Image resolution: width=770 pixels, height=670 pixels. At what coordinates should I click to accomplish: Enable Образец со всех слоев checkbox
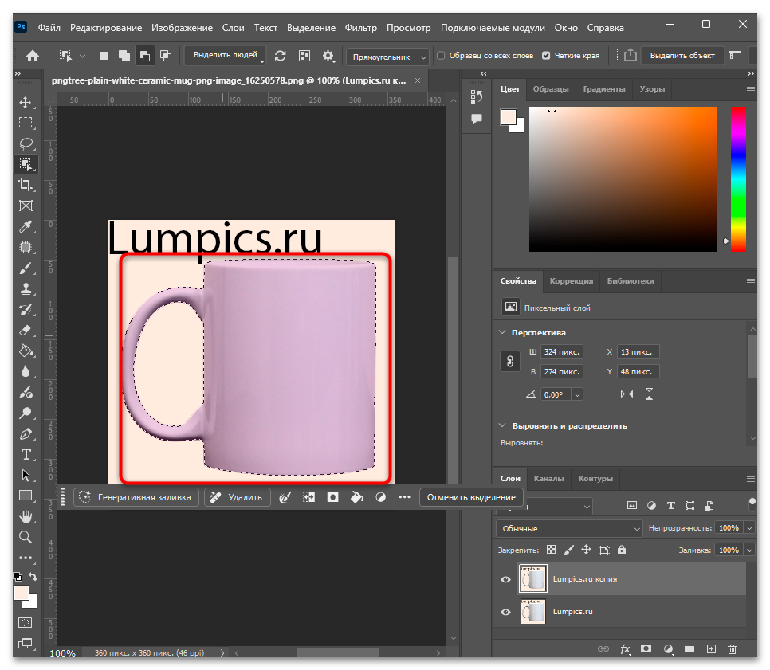[441, 56]
